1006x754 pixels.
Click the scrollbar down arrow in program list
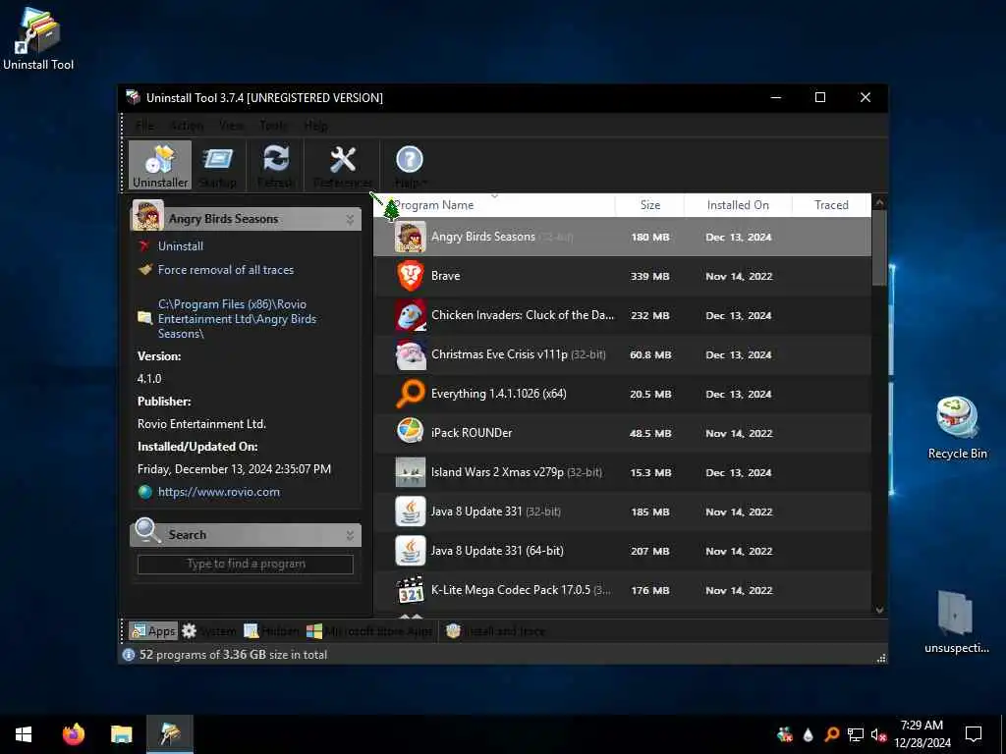coord(879,611)
